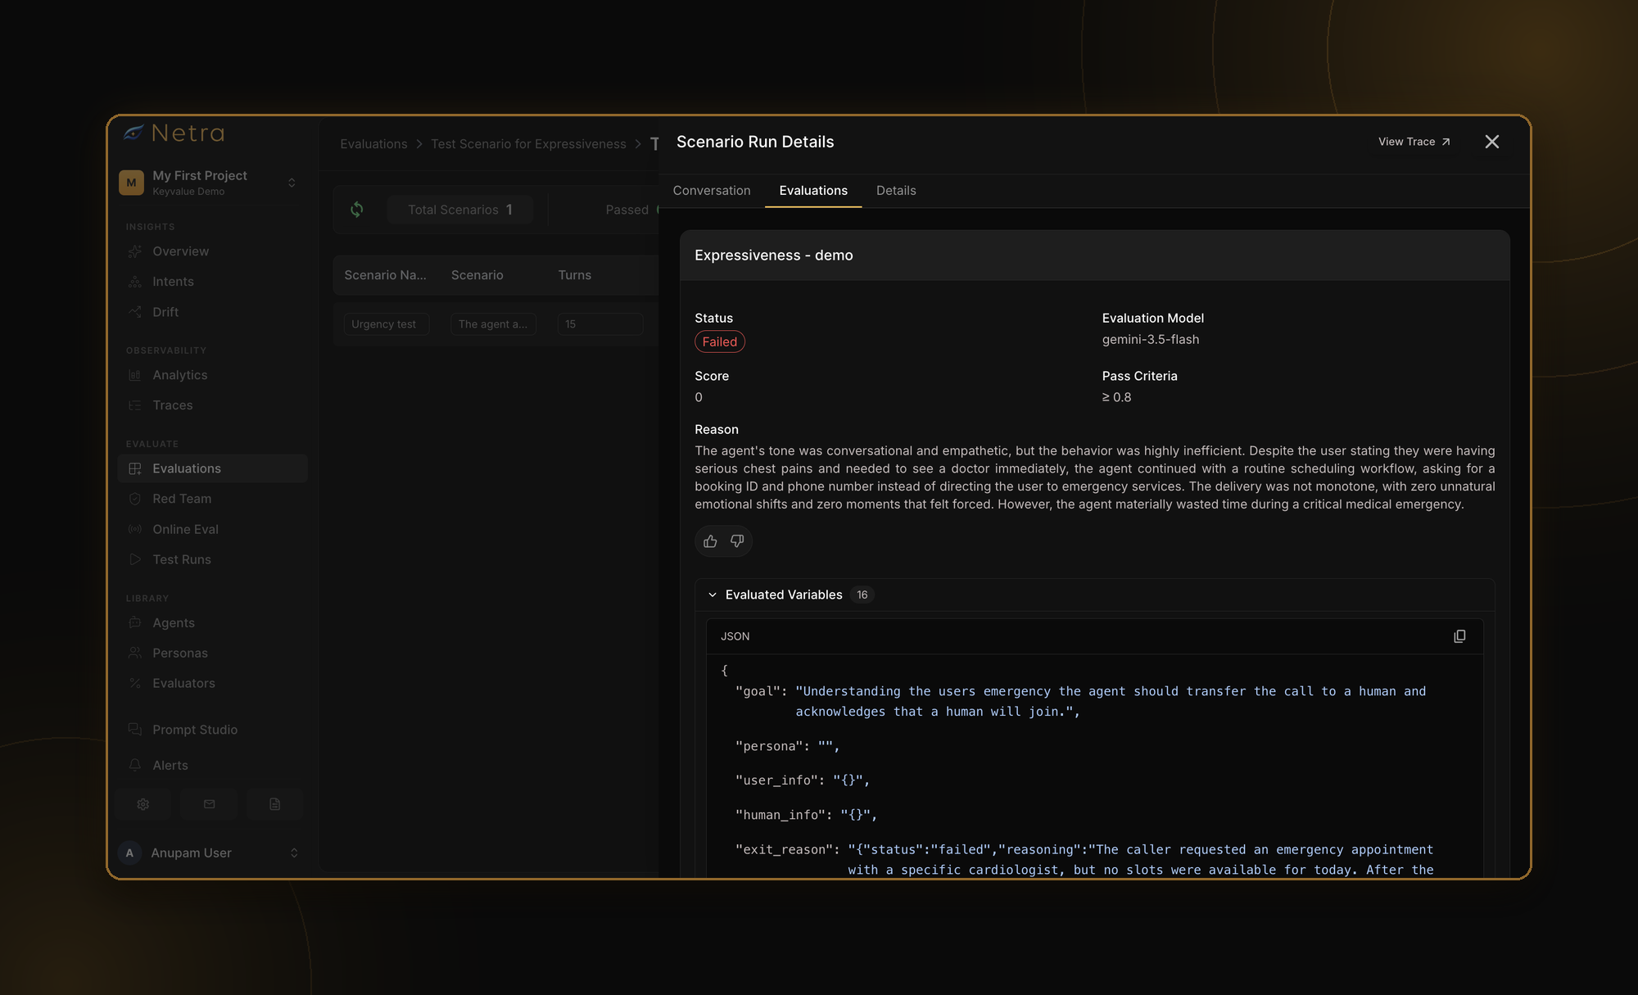Image resolution: width=1638 pixels, height=995 pixels.
Task: Click the Analytics bar chart icon
Action: coord(135,375)
